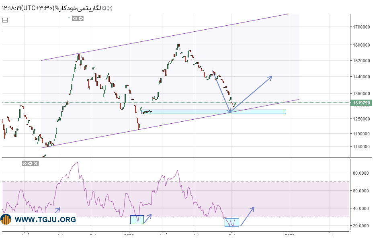Screen dimensions: 383x245
Task: Toggle the % percentage scale
Action: pos(57,8)
